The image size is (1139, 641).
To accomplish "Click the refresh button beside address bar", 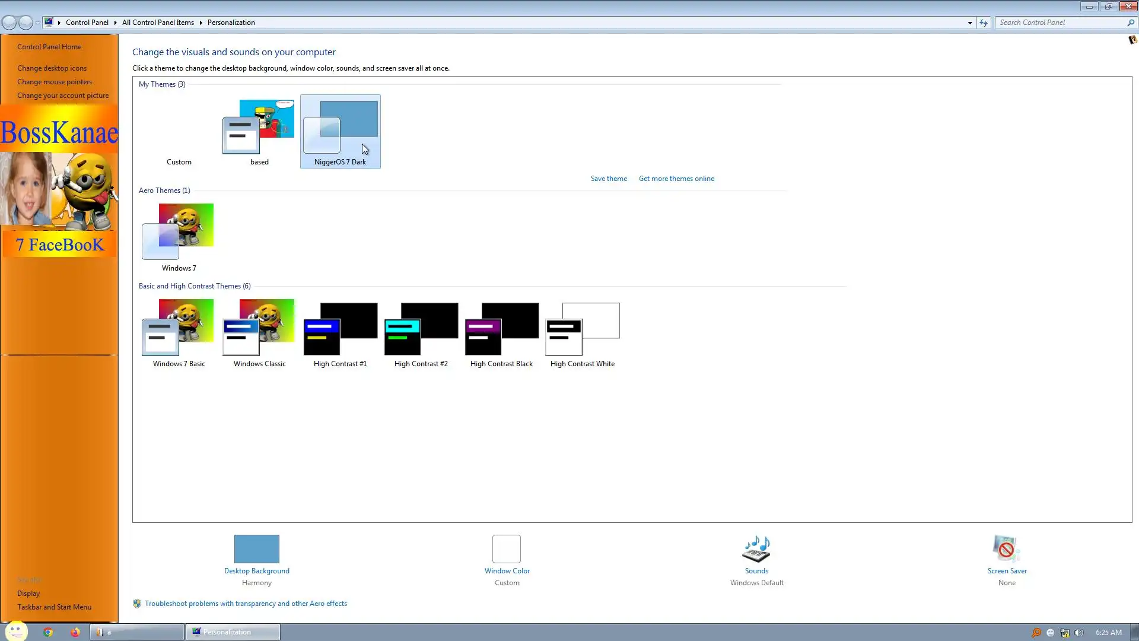I will (983, 23).
